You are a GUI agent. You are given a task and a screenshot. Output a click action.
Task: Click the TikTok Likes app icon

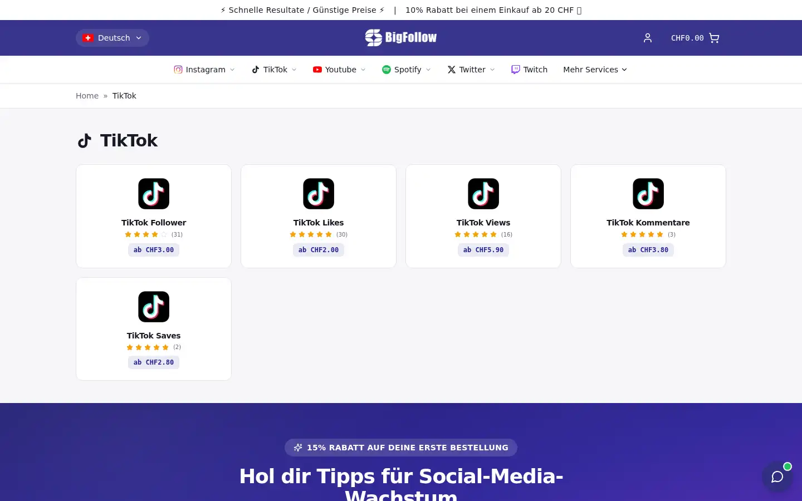pos(319,194)
